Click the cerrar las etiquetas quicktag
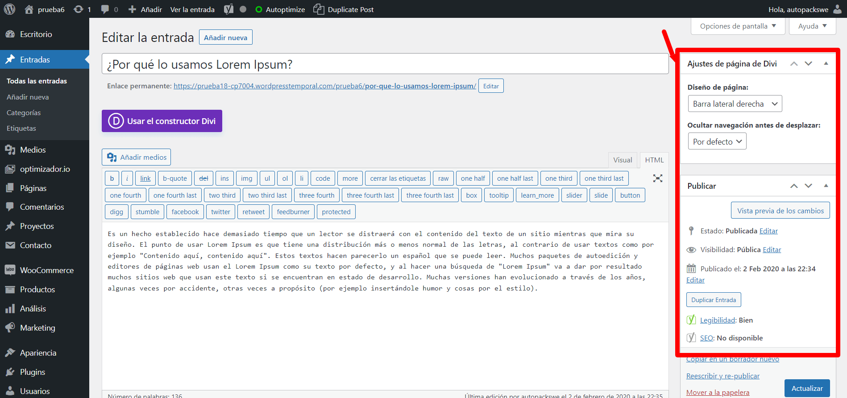 point(398,178)
